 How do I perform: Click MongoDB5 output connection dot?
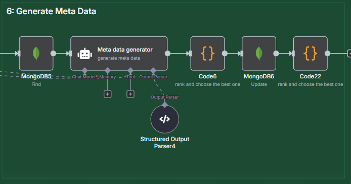[x=53, y=54]
